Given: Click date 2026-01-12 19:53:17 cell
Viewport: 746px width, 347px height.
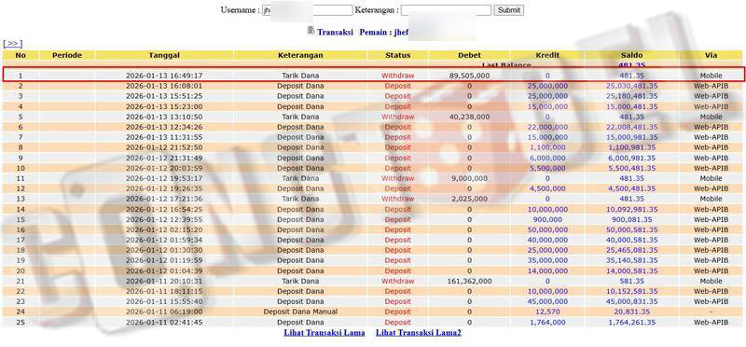Looking at the screenshot, I should 164,178.
